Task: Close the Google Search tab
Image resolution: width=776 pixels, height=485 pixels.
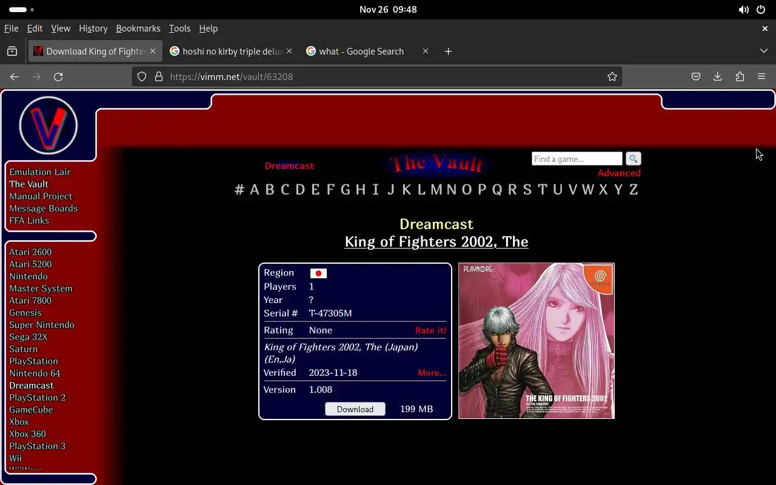Action: 426,52
